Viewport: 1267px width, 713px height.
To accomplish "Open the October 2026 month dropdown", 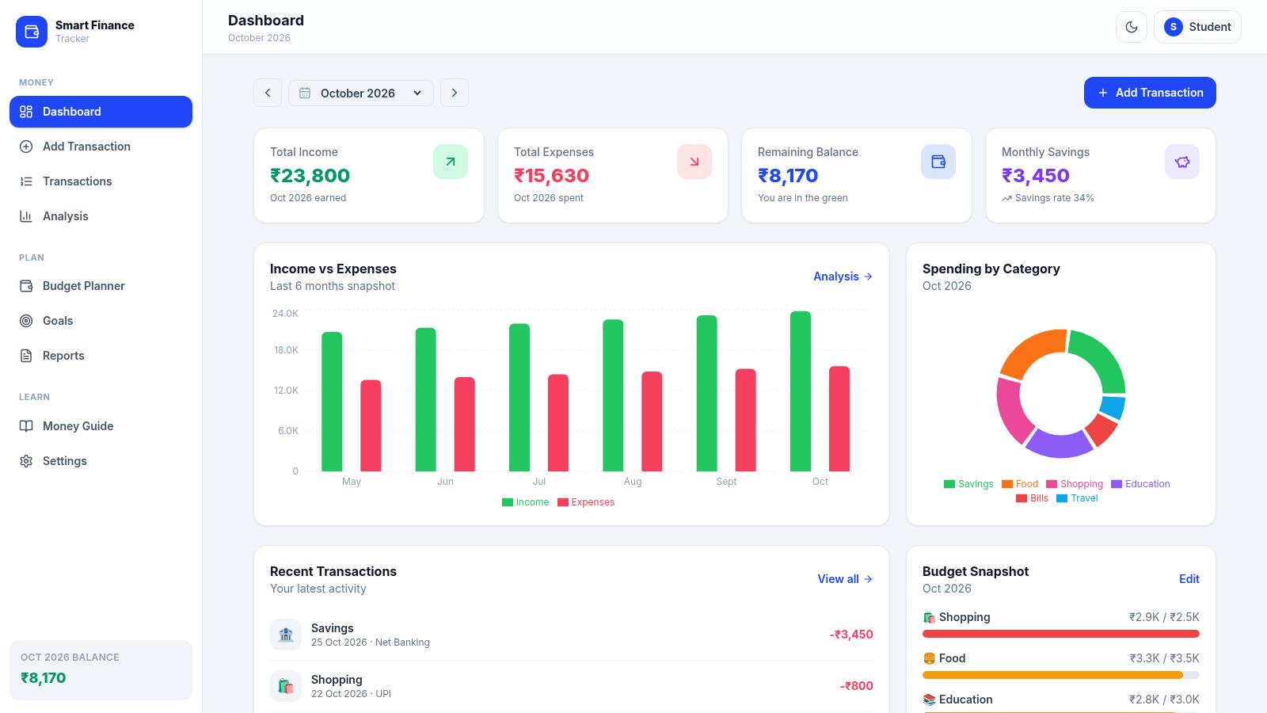I will (361, 93).
